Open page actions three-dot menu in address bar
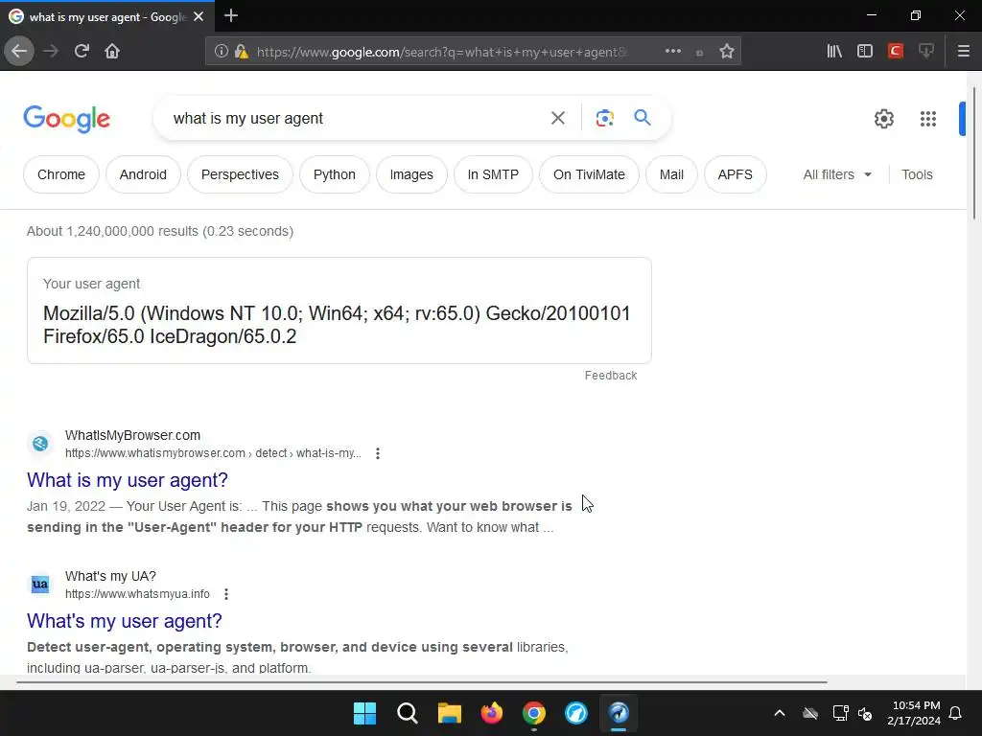The image size is (982, 736). [673, 51]
